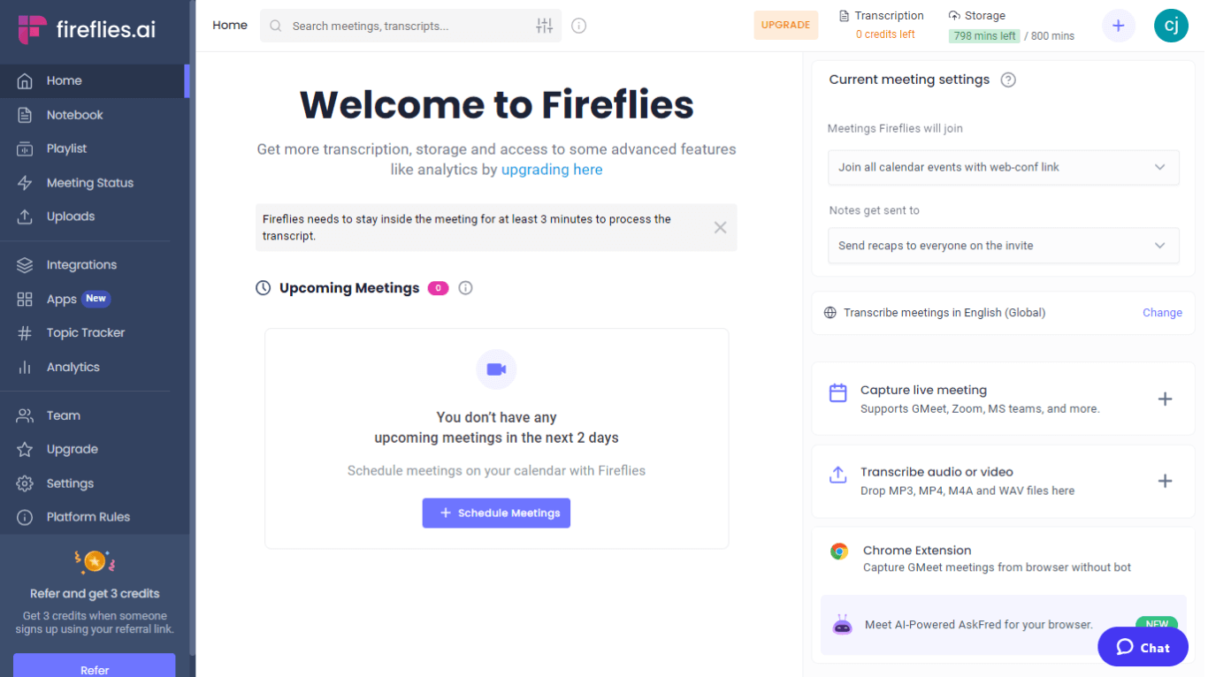The width and height of the screenshot is (1208, 677).
Task: Open the Schedule Meetings button
Action: click(x=496, y=513)
